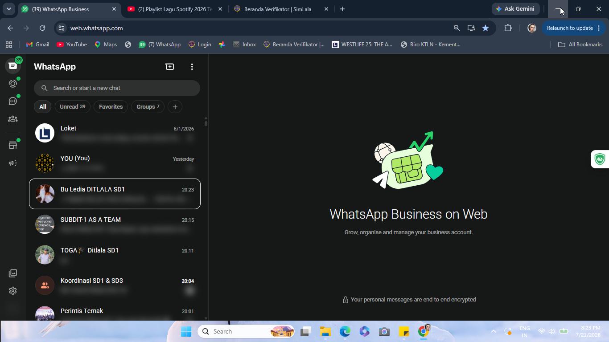The height and width of the screenshot is (342, 609).
Task: Show Unread 39 chats filter
Action: [73, 107]
